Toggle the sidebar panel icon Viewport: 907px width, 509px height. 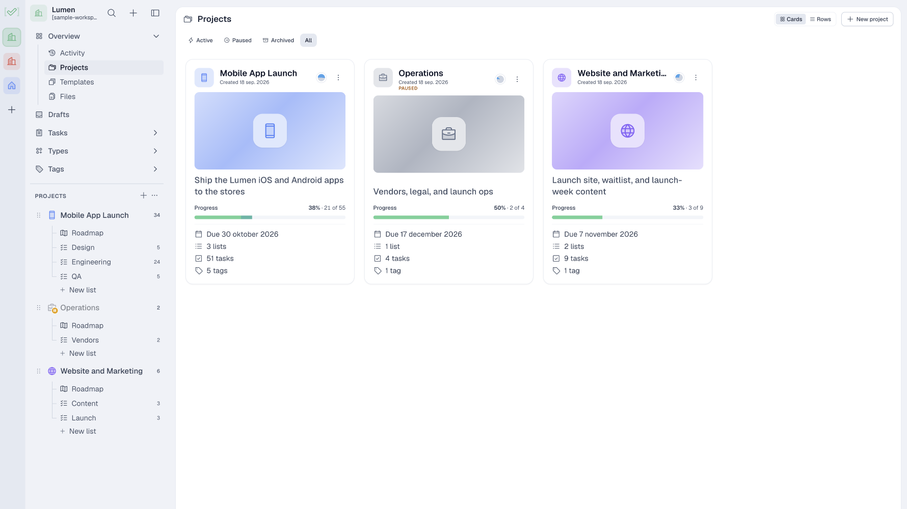[x=155, y=13]
